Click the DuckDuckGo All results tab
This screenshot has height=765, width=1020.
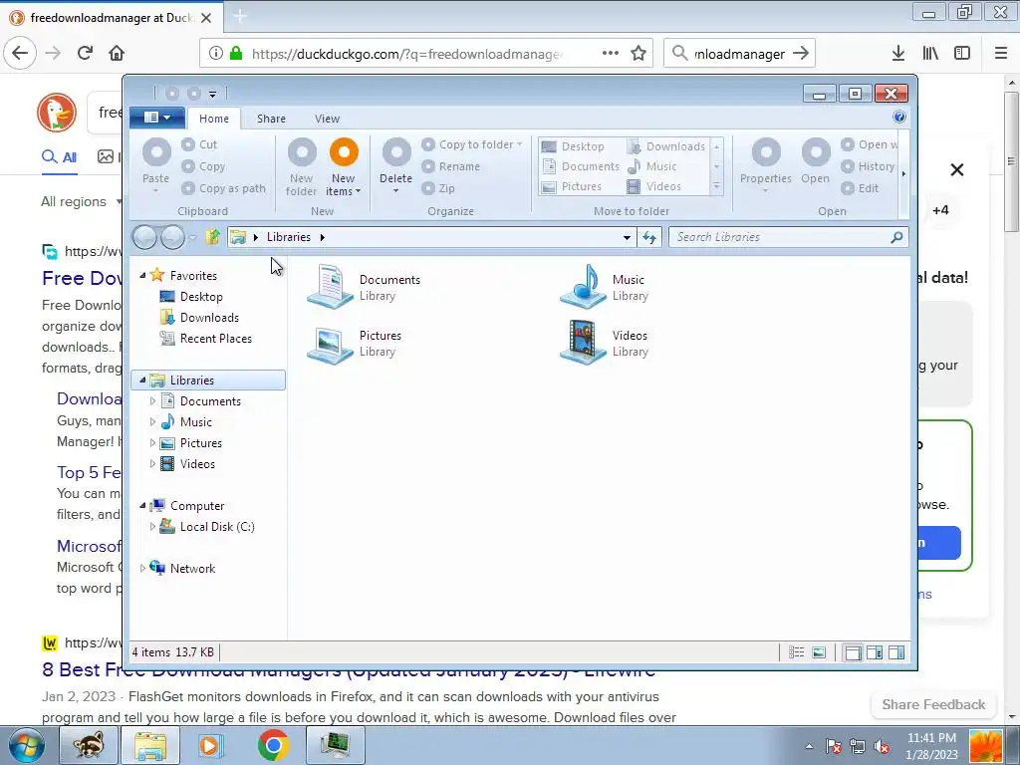click(x=59, y=156)
